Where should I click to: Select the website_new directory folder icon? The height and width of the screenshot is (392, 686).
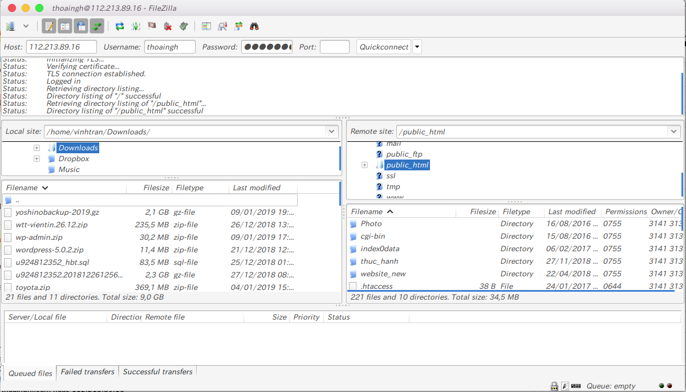pyautogui.click(x=353, y=273)
